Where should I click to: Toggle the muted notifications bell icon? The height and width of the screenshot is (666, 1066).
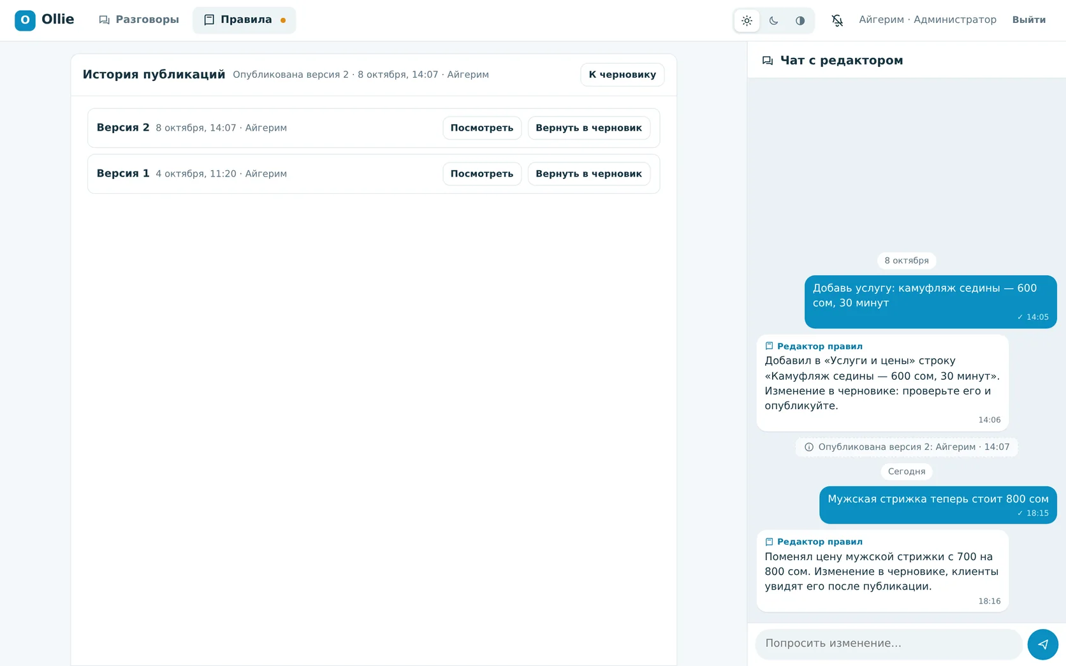(837, 20)
